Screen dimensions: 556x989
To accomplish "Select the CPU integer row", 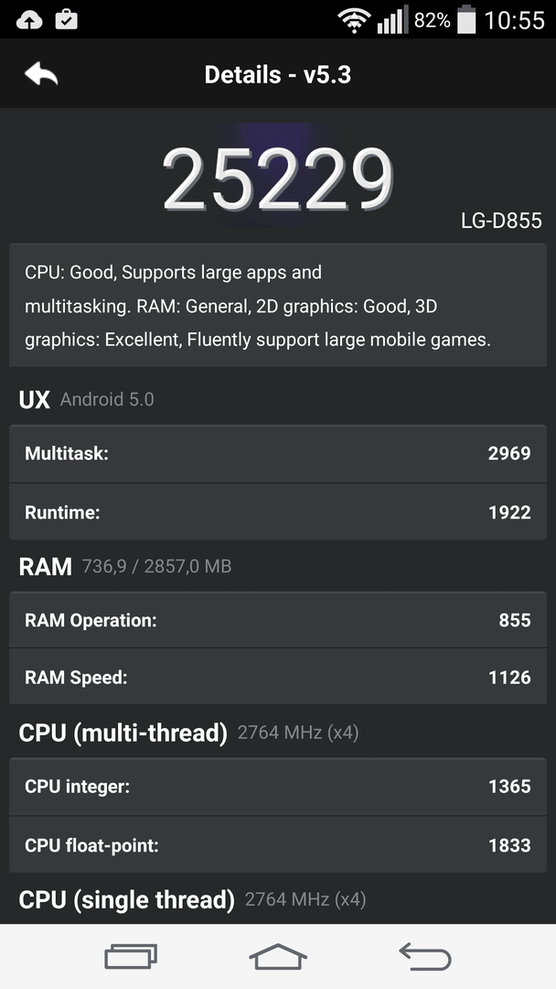I will point(278,787).
